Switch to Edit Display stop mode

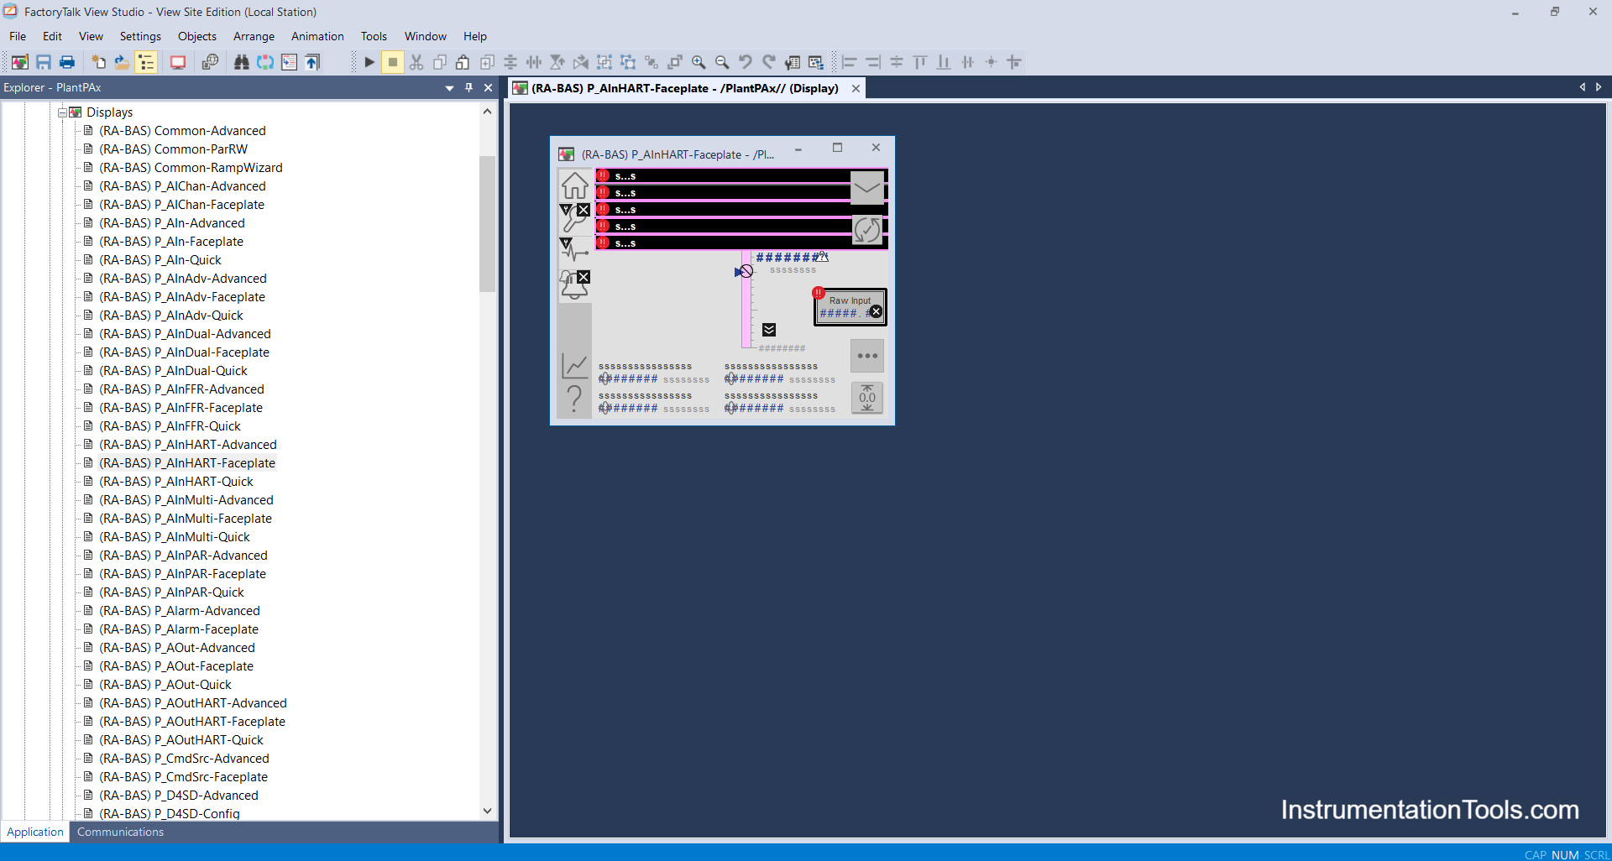pyautogui.click(x=392, y=62)
